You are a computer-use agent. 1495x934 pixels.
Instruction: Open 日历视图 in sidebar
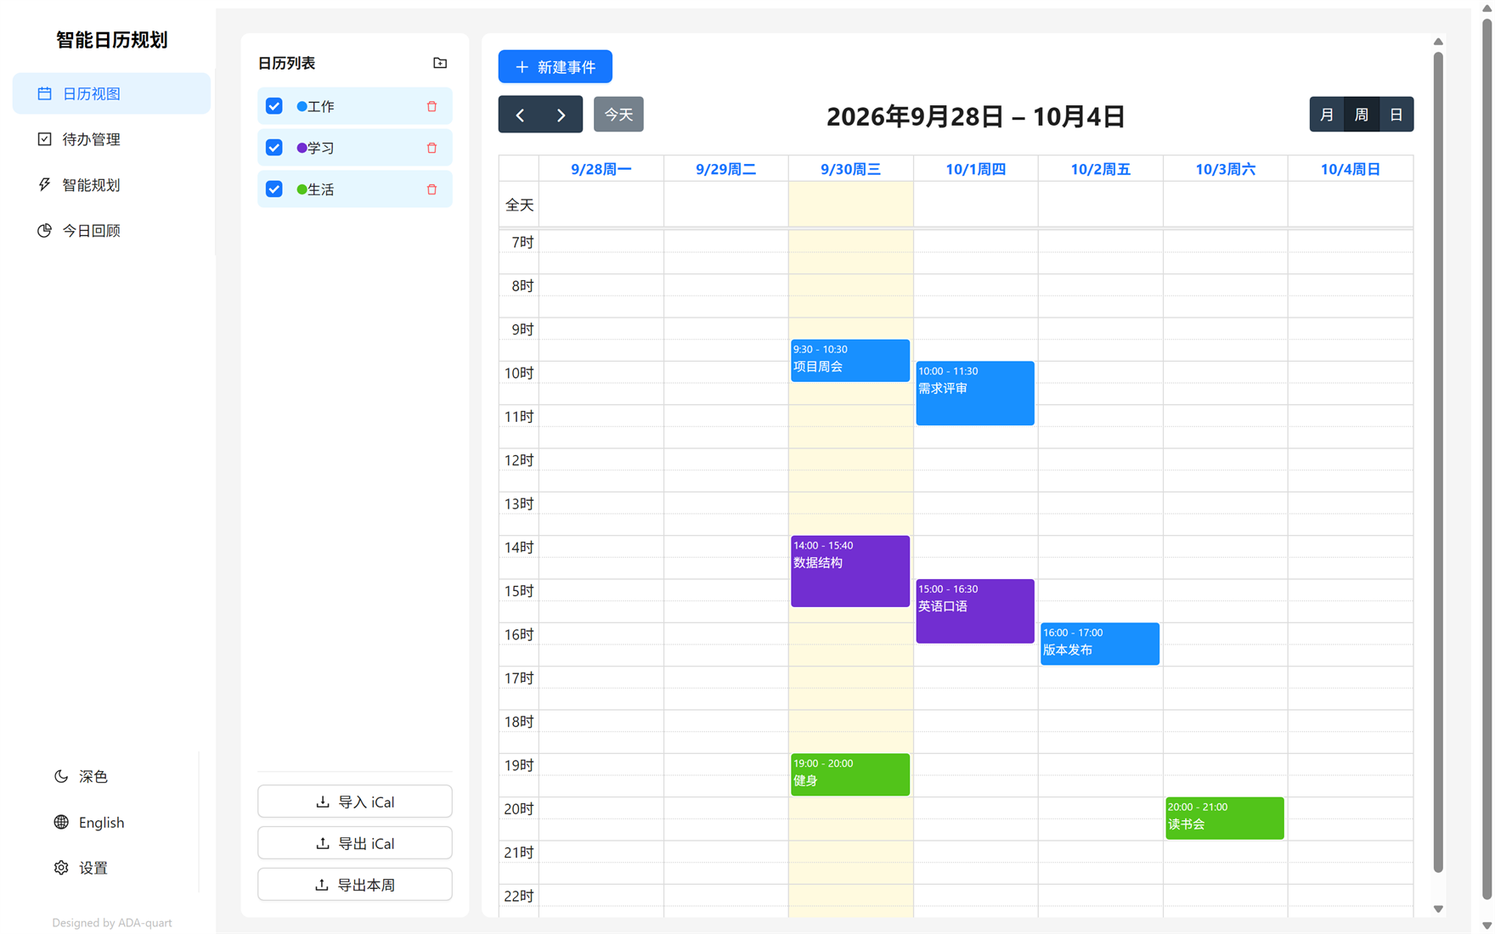click(x=111, y=93)
